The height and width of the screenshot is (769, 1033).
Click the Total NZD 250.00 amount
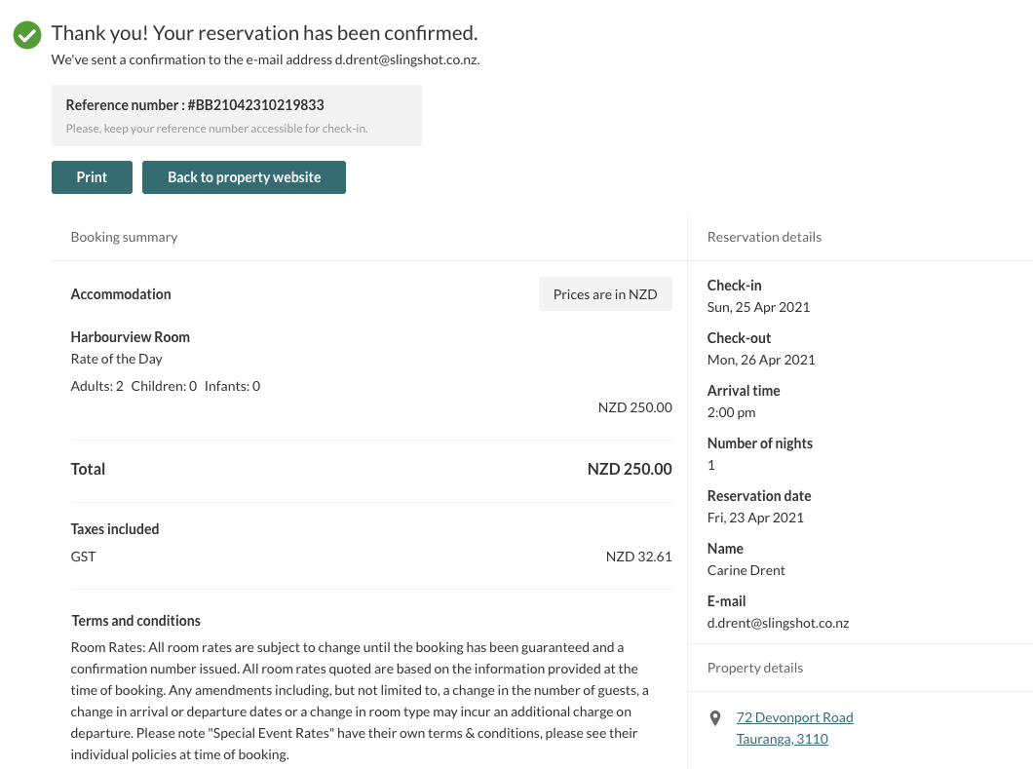(x=630, y=469)
